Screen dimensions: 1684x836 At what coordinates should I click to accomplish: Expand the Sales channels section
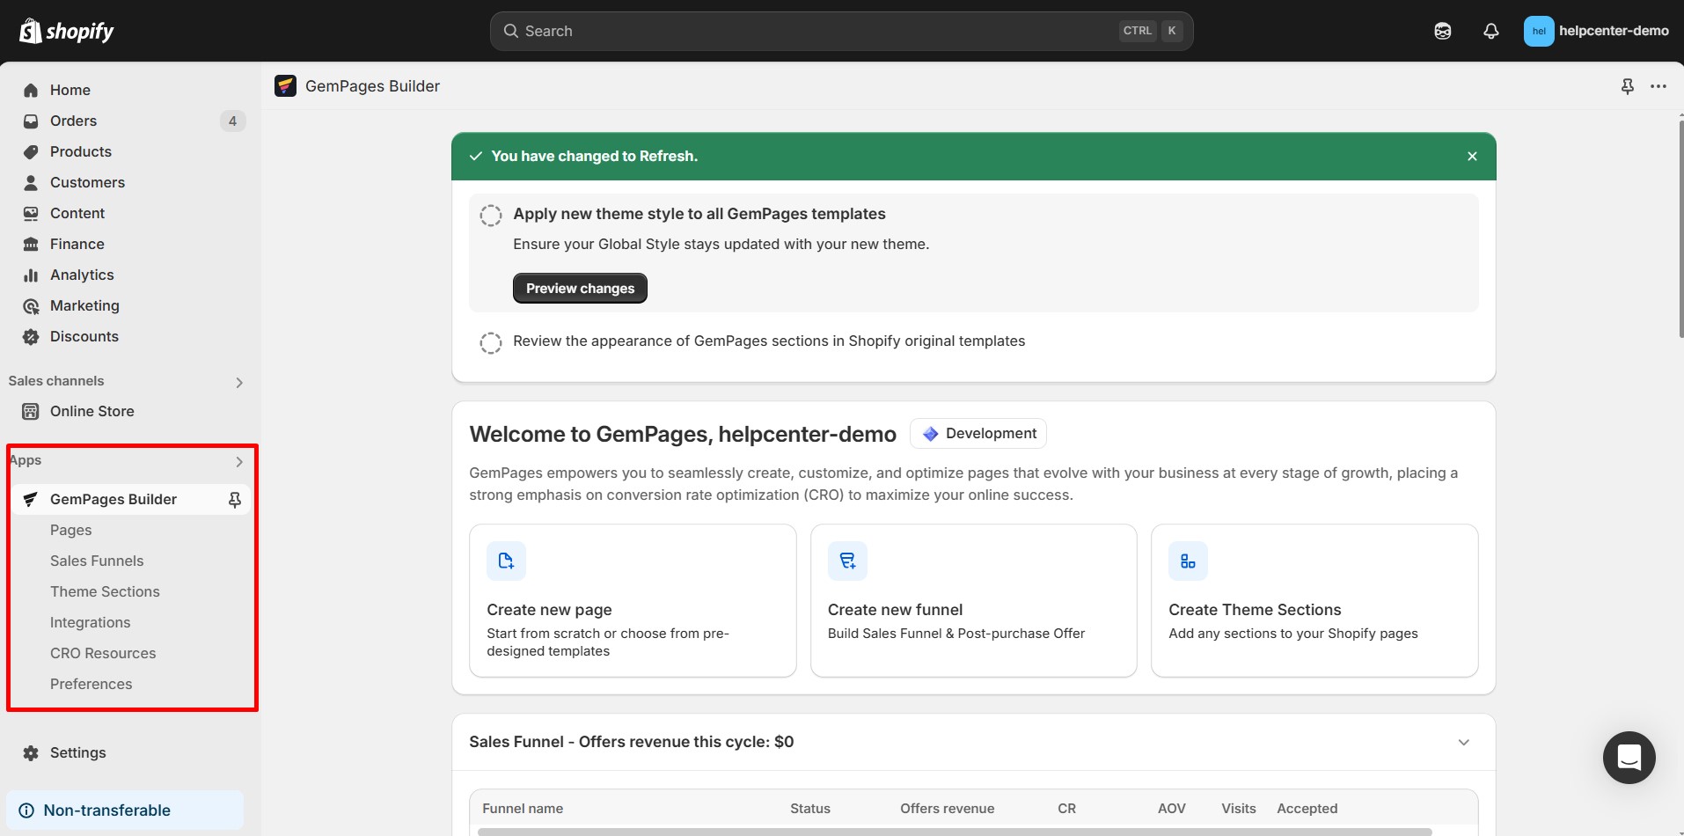[238, 383]
